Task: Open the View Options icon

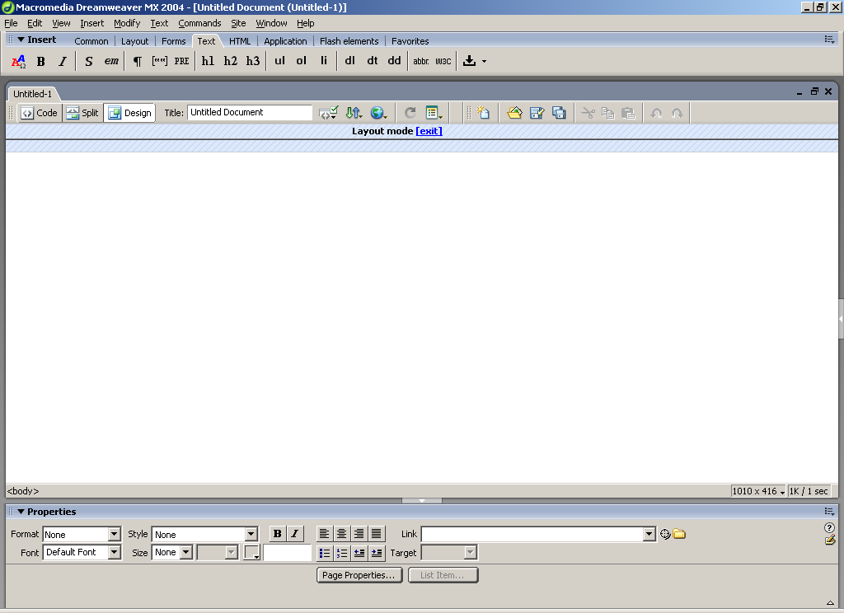Action: (434, 113)
